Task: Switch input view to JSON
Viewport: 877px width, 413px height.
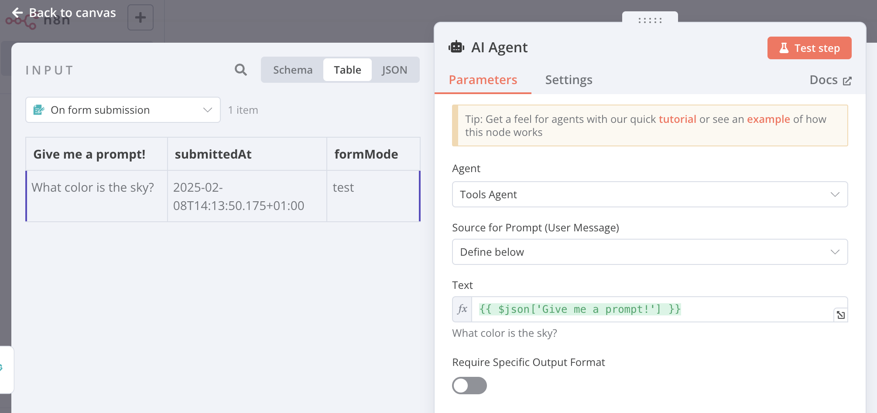Action: point(394,70)
